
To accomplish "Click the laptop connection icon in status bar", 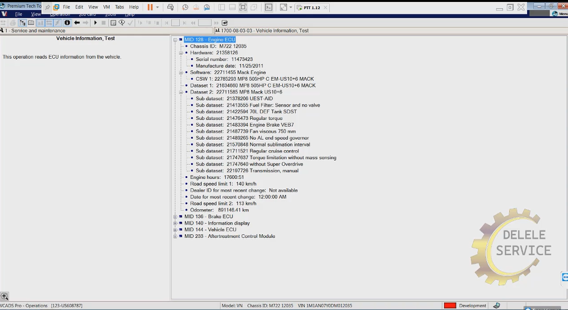I will (497, 306).
